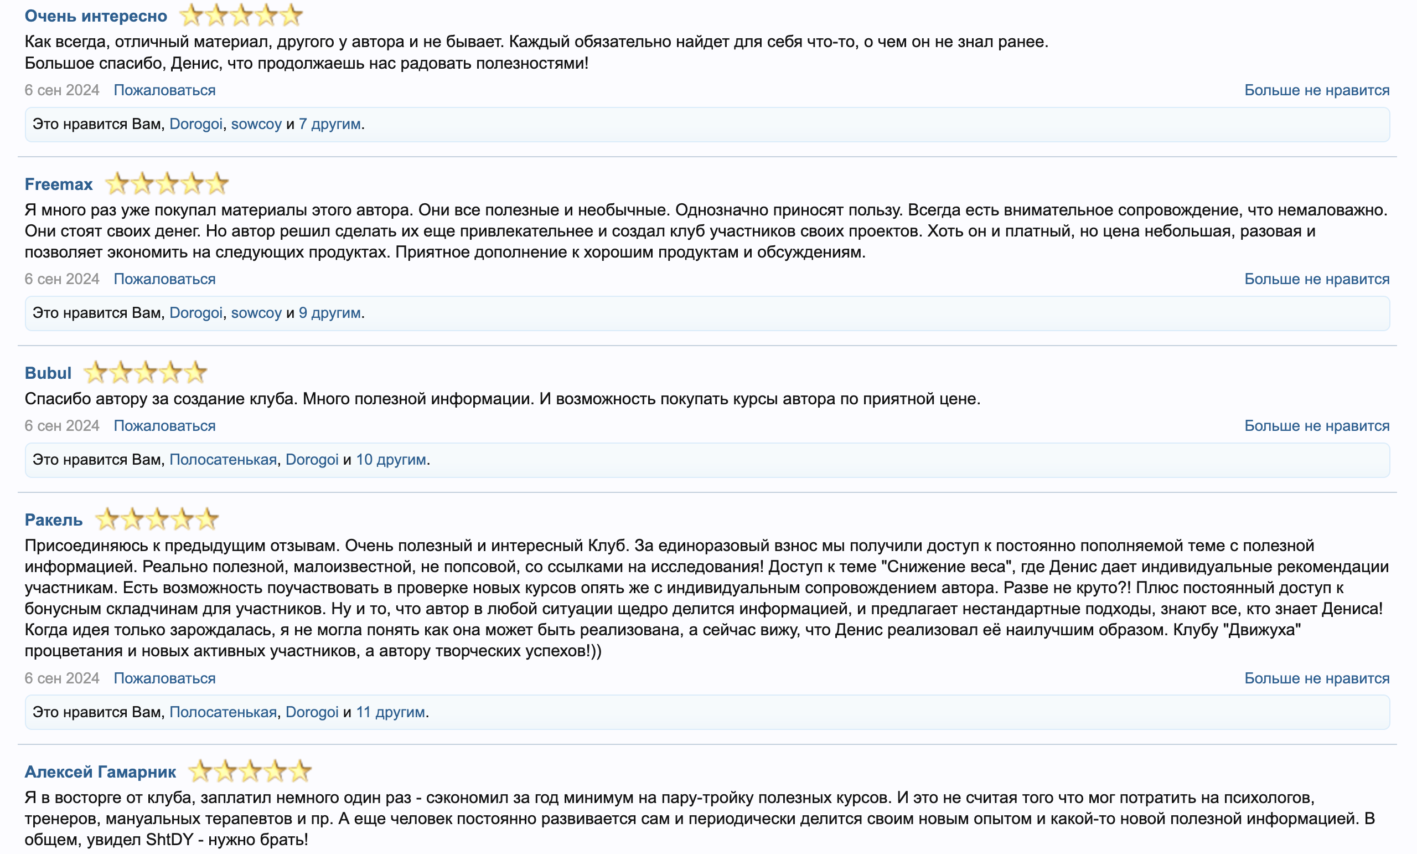Image resolution: width=1417 pixels, height=854 pixels.
Task: Unlike the Bubul review via "Больше не нравится"
Action: (x=1316, y=426)
